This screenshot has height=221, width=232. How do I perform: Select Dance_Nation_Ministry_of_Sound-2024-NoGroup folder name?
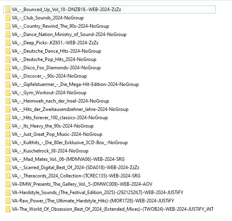coord(69,34)
